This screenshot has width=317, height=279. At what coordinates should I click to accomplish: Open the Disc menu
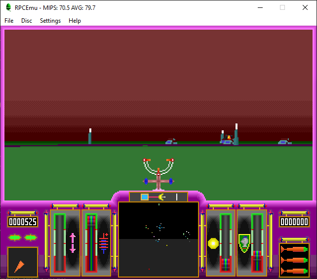click(27, 21)
